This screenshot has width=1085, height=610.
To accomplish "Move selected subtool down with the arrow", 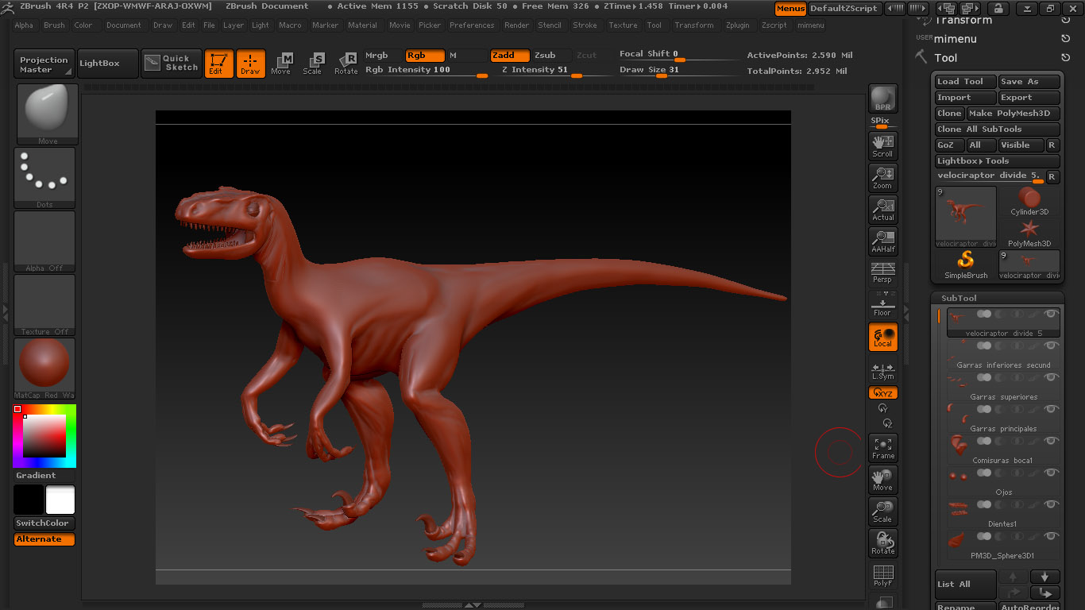I will tap(1044, 577).
